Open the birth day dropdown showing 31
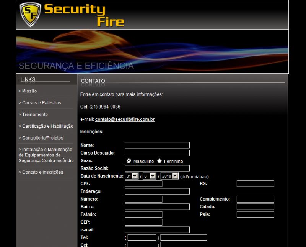Screen dimensions: 306x247 click(132, 176)
